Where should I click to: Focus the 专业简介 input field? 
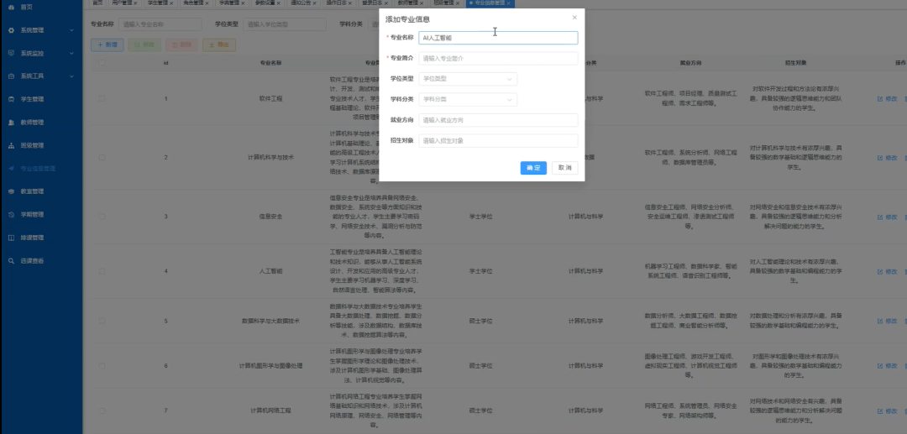coord(498,59)
